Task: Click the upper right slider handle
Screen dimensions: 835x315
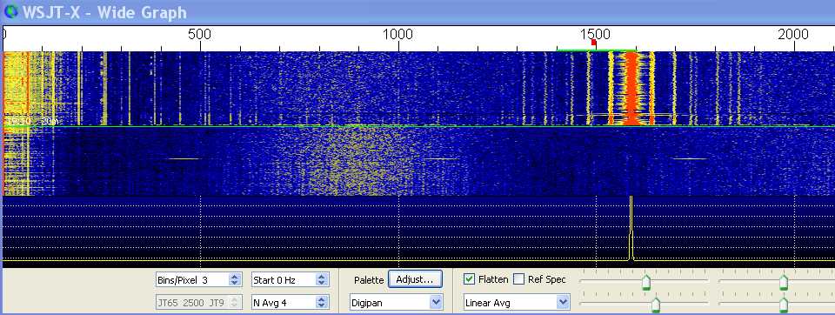Action: pos(784,281)
